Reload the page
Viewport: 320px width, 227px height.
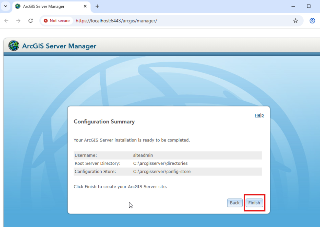pos(30,21)
